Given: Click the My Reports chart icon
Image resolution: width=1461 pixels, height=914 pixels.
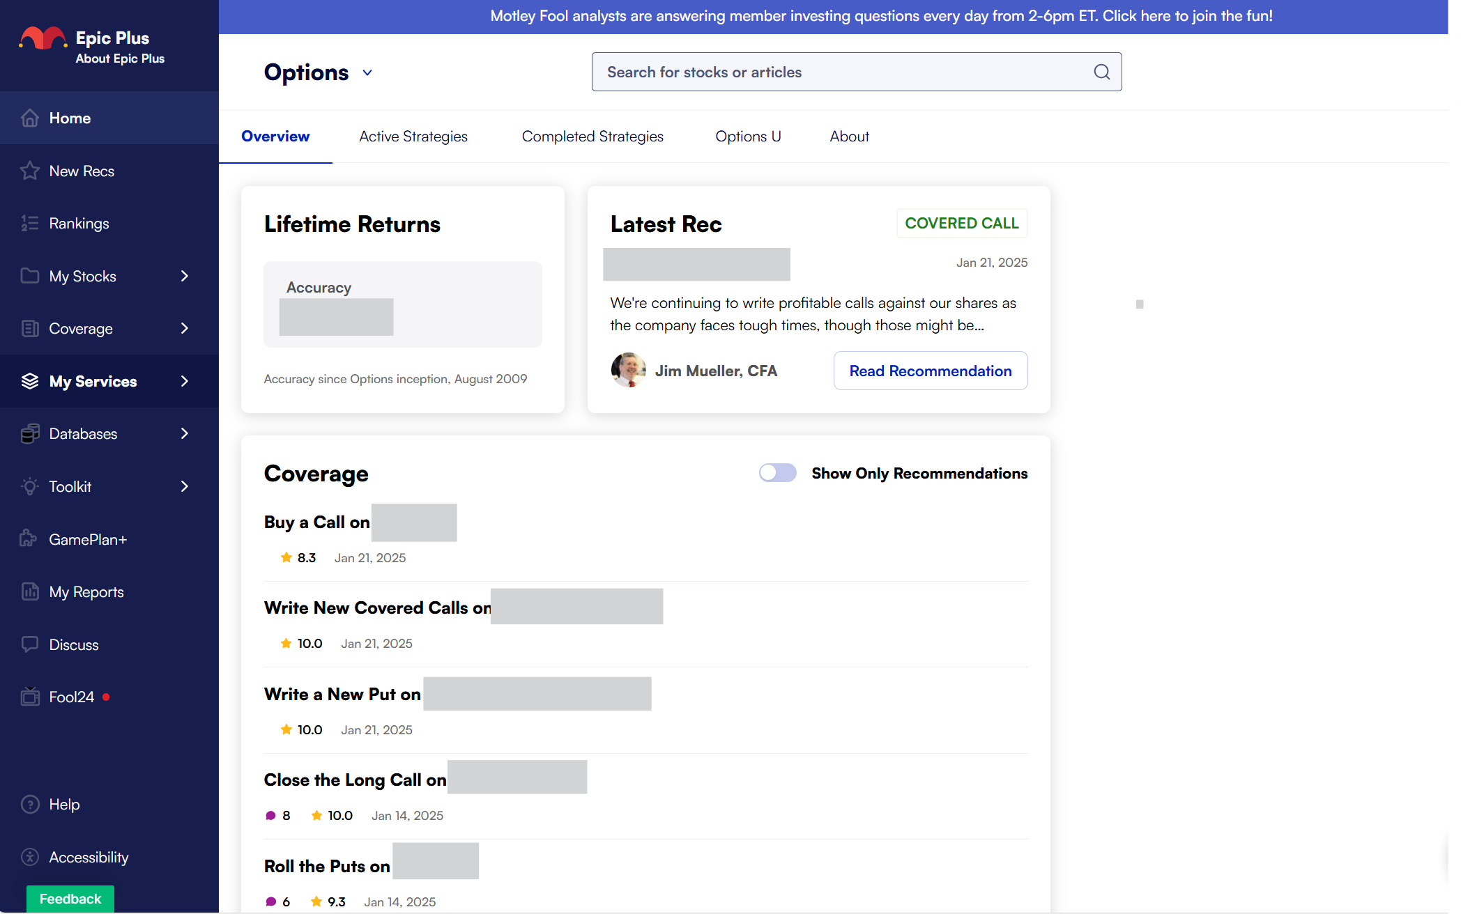Looking at the screenshot, I should 29,592.
